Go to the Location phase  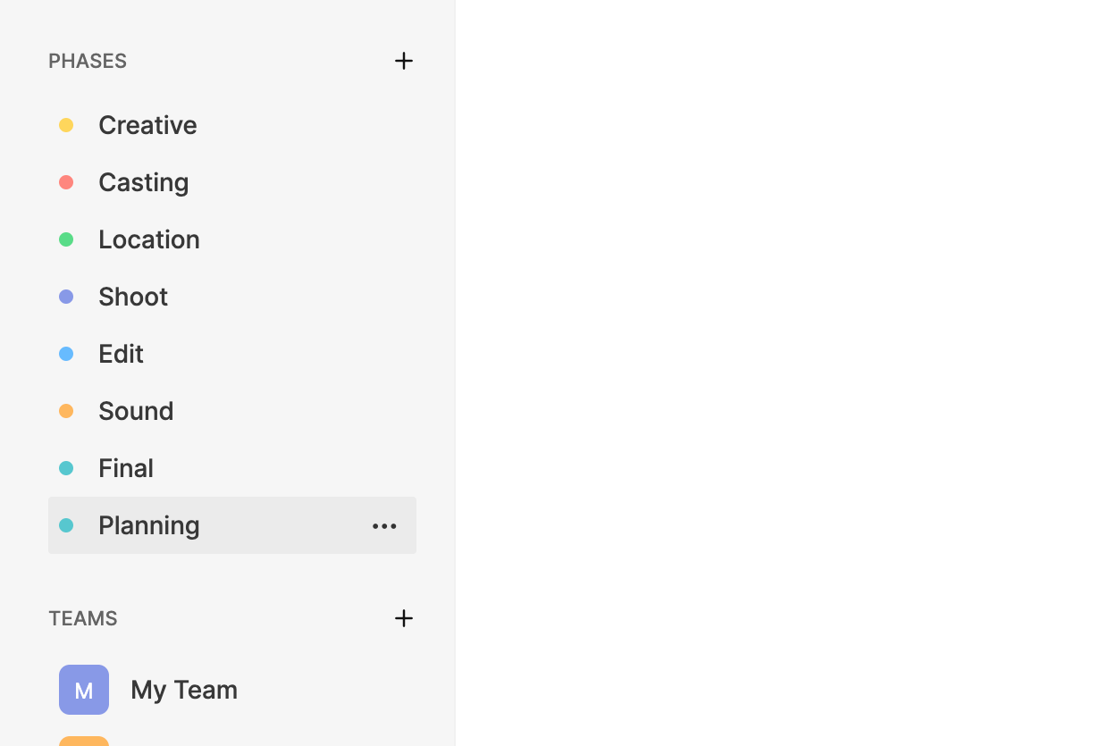(x=148, y=239)
